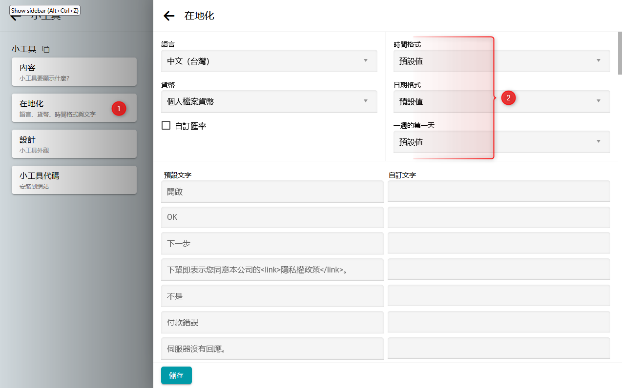The width and height of the screenshot is (622, 388).
Task: Click the sidebar back arrow at top left
Action: coord(16,17)
